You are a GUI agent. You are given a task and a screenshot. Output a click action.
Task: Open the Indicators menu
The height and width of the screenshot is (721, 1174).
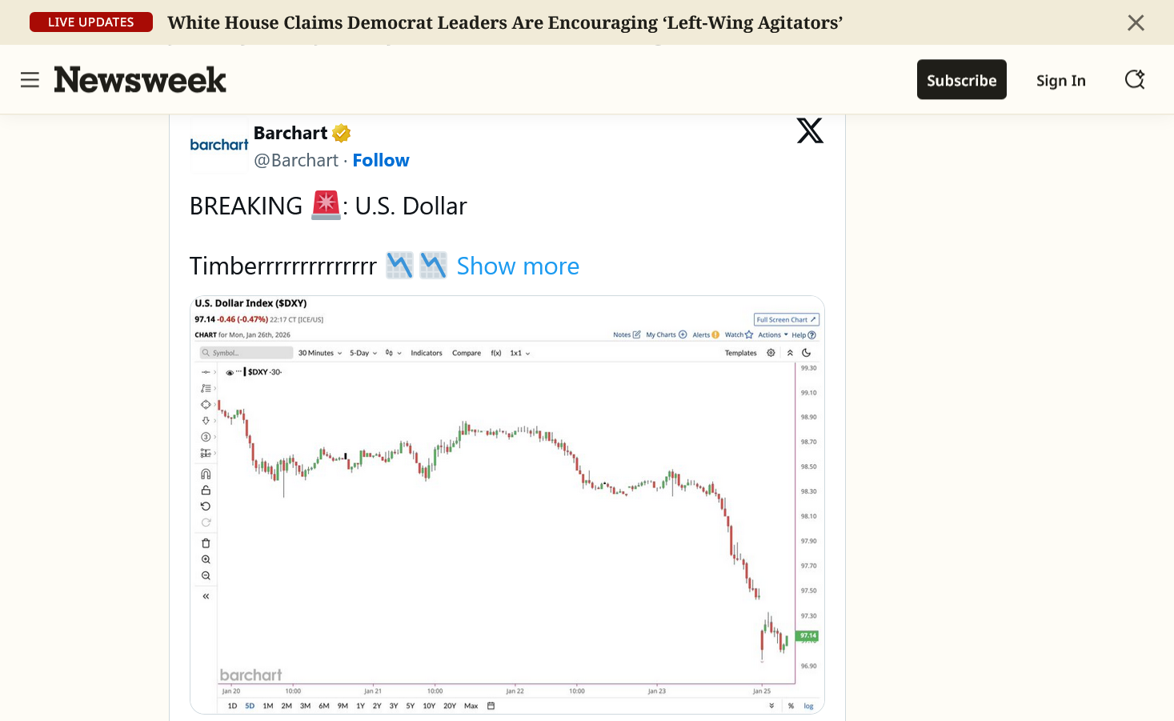coord(427,353)
